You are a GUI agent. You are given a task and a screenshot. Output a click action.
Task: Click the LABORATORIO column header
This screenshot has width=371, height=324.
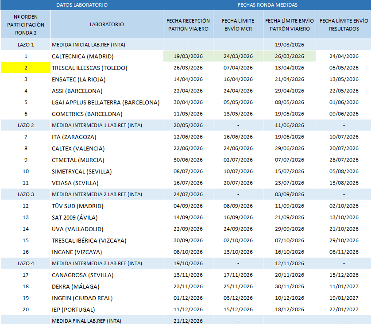click(107, 24)
